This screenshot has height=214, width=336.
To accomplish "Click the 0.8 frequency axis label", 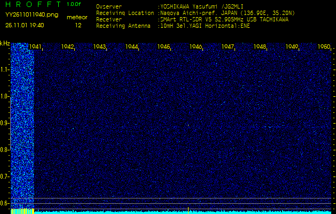I will [5, 149].
